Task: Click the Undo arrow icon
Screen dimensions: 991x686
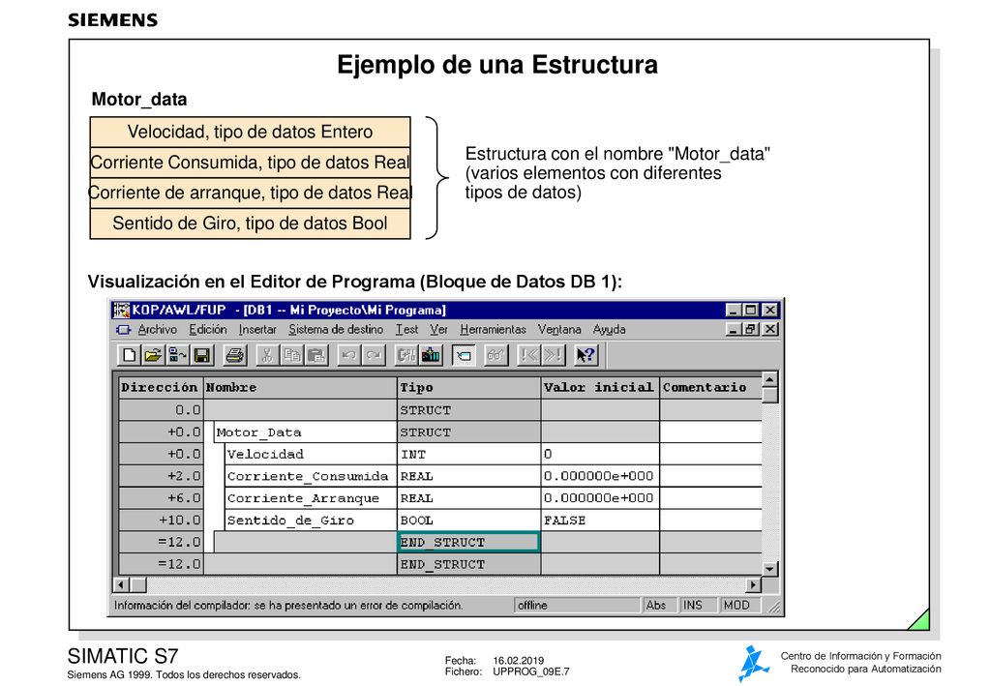Action: click(348, 356)
